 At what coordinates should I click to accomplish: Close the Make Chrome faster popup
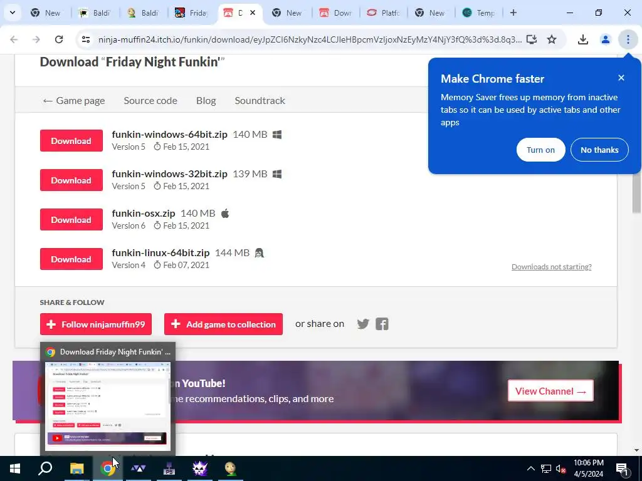pyautogui.click(x=621, y=78)
